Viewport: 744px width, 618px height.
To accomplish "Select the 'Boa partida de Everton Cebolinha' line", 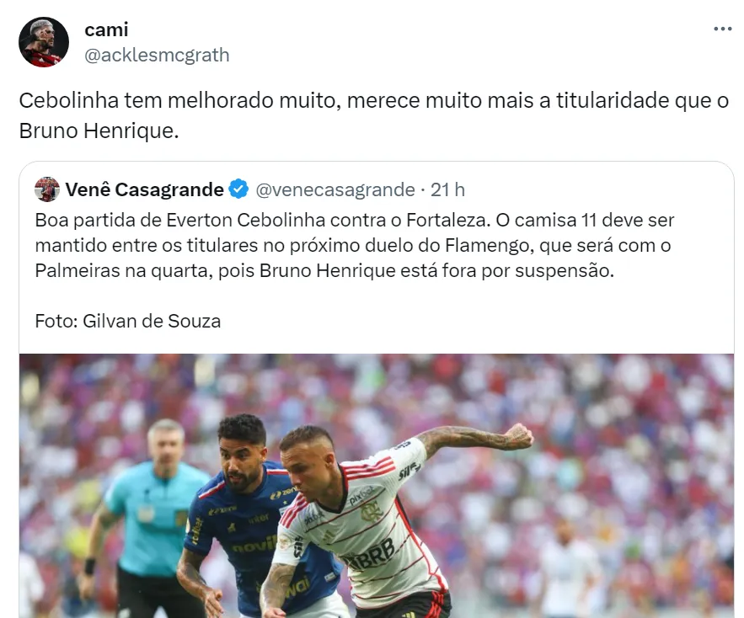I will pos(355,221).
